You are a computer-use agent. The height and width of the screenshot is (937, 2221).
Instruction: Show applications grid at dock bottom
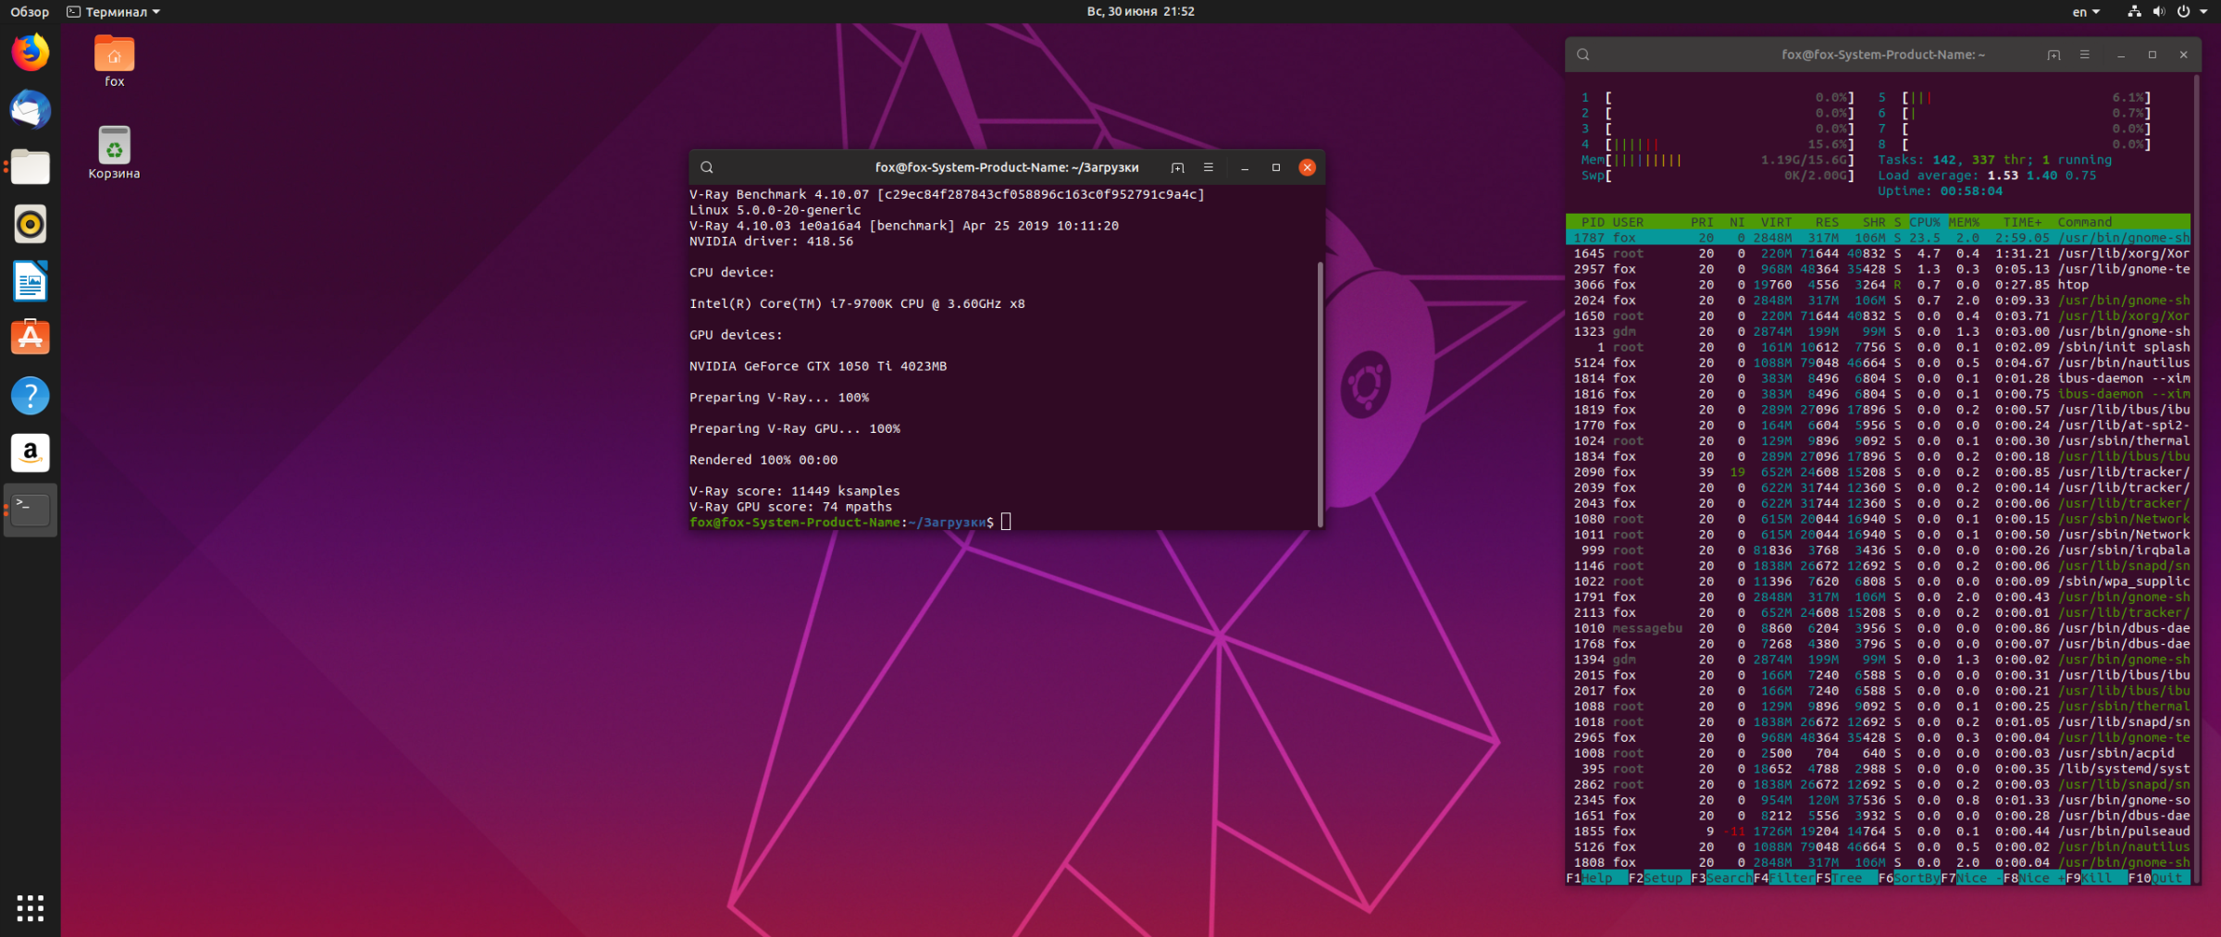click(31, 907)
